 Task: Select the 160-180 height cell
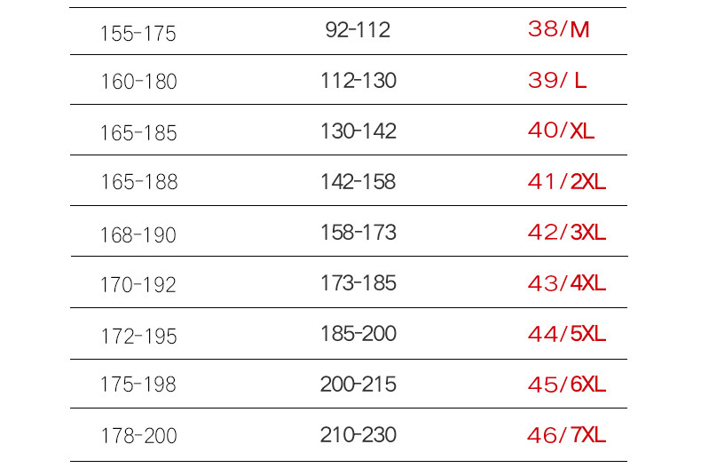coord(138,82)
